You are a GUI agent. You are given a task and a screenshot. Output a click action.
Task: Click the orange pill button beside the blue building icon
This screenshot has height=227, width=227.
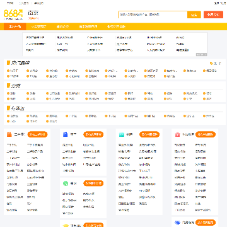93,134
